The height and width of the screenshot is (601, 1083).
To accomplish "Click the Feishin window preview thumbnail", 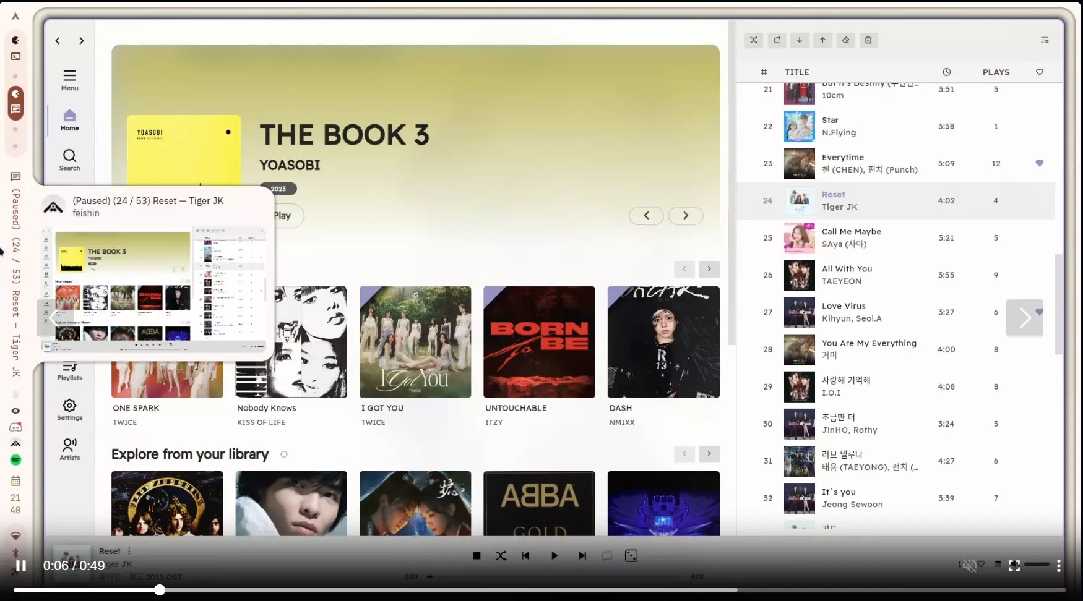I will click(155, 289).
